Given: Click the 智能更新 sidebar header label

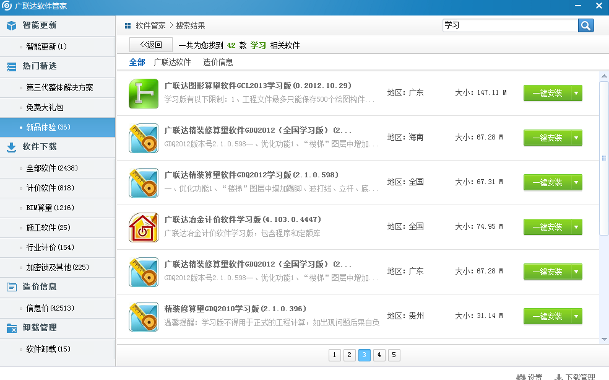Looking at the screenshot, I should click(x=40, y=25).
